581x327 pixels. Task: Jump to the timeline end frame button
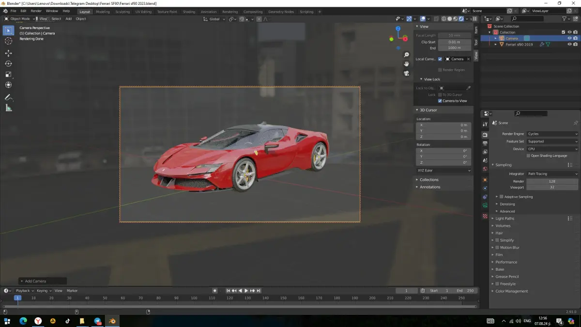[259, 291]
